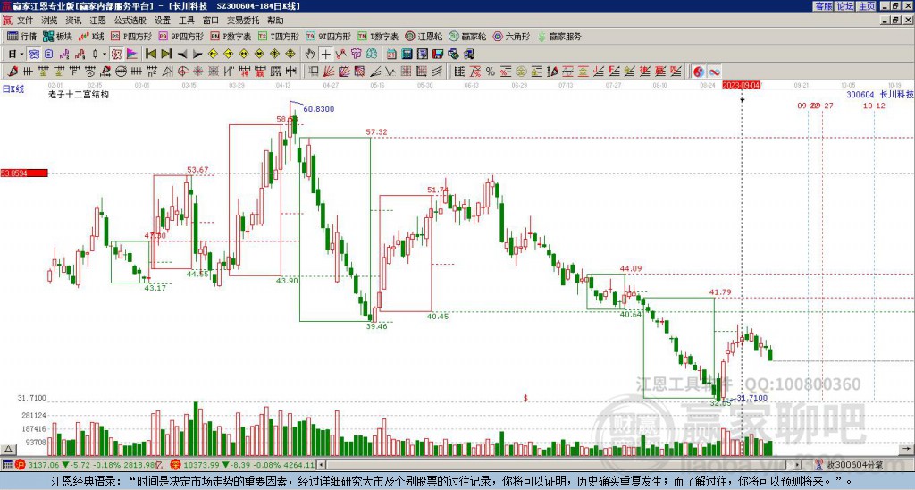Click the scrollbar right arrow
Image resolution: width=915 pixels, height=490 pixels.
coord(798,464)
